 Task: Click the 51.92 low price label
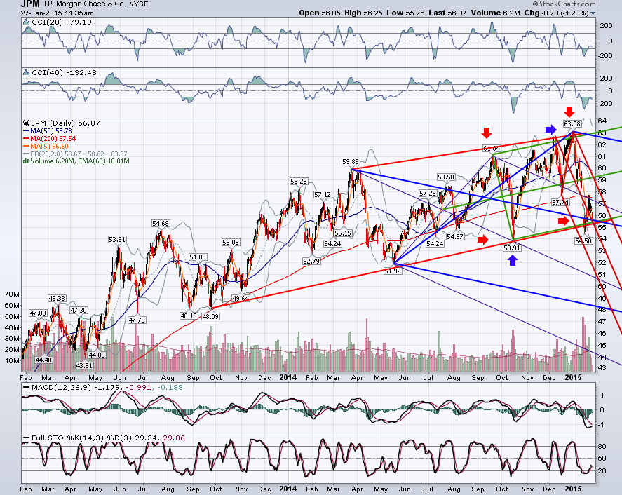coord(392,271)
